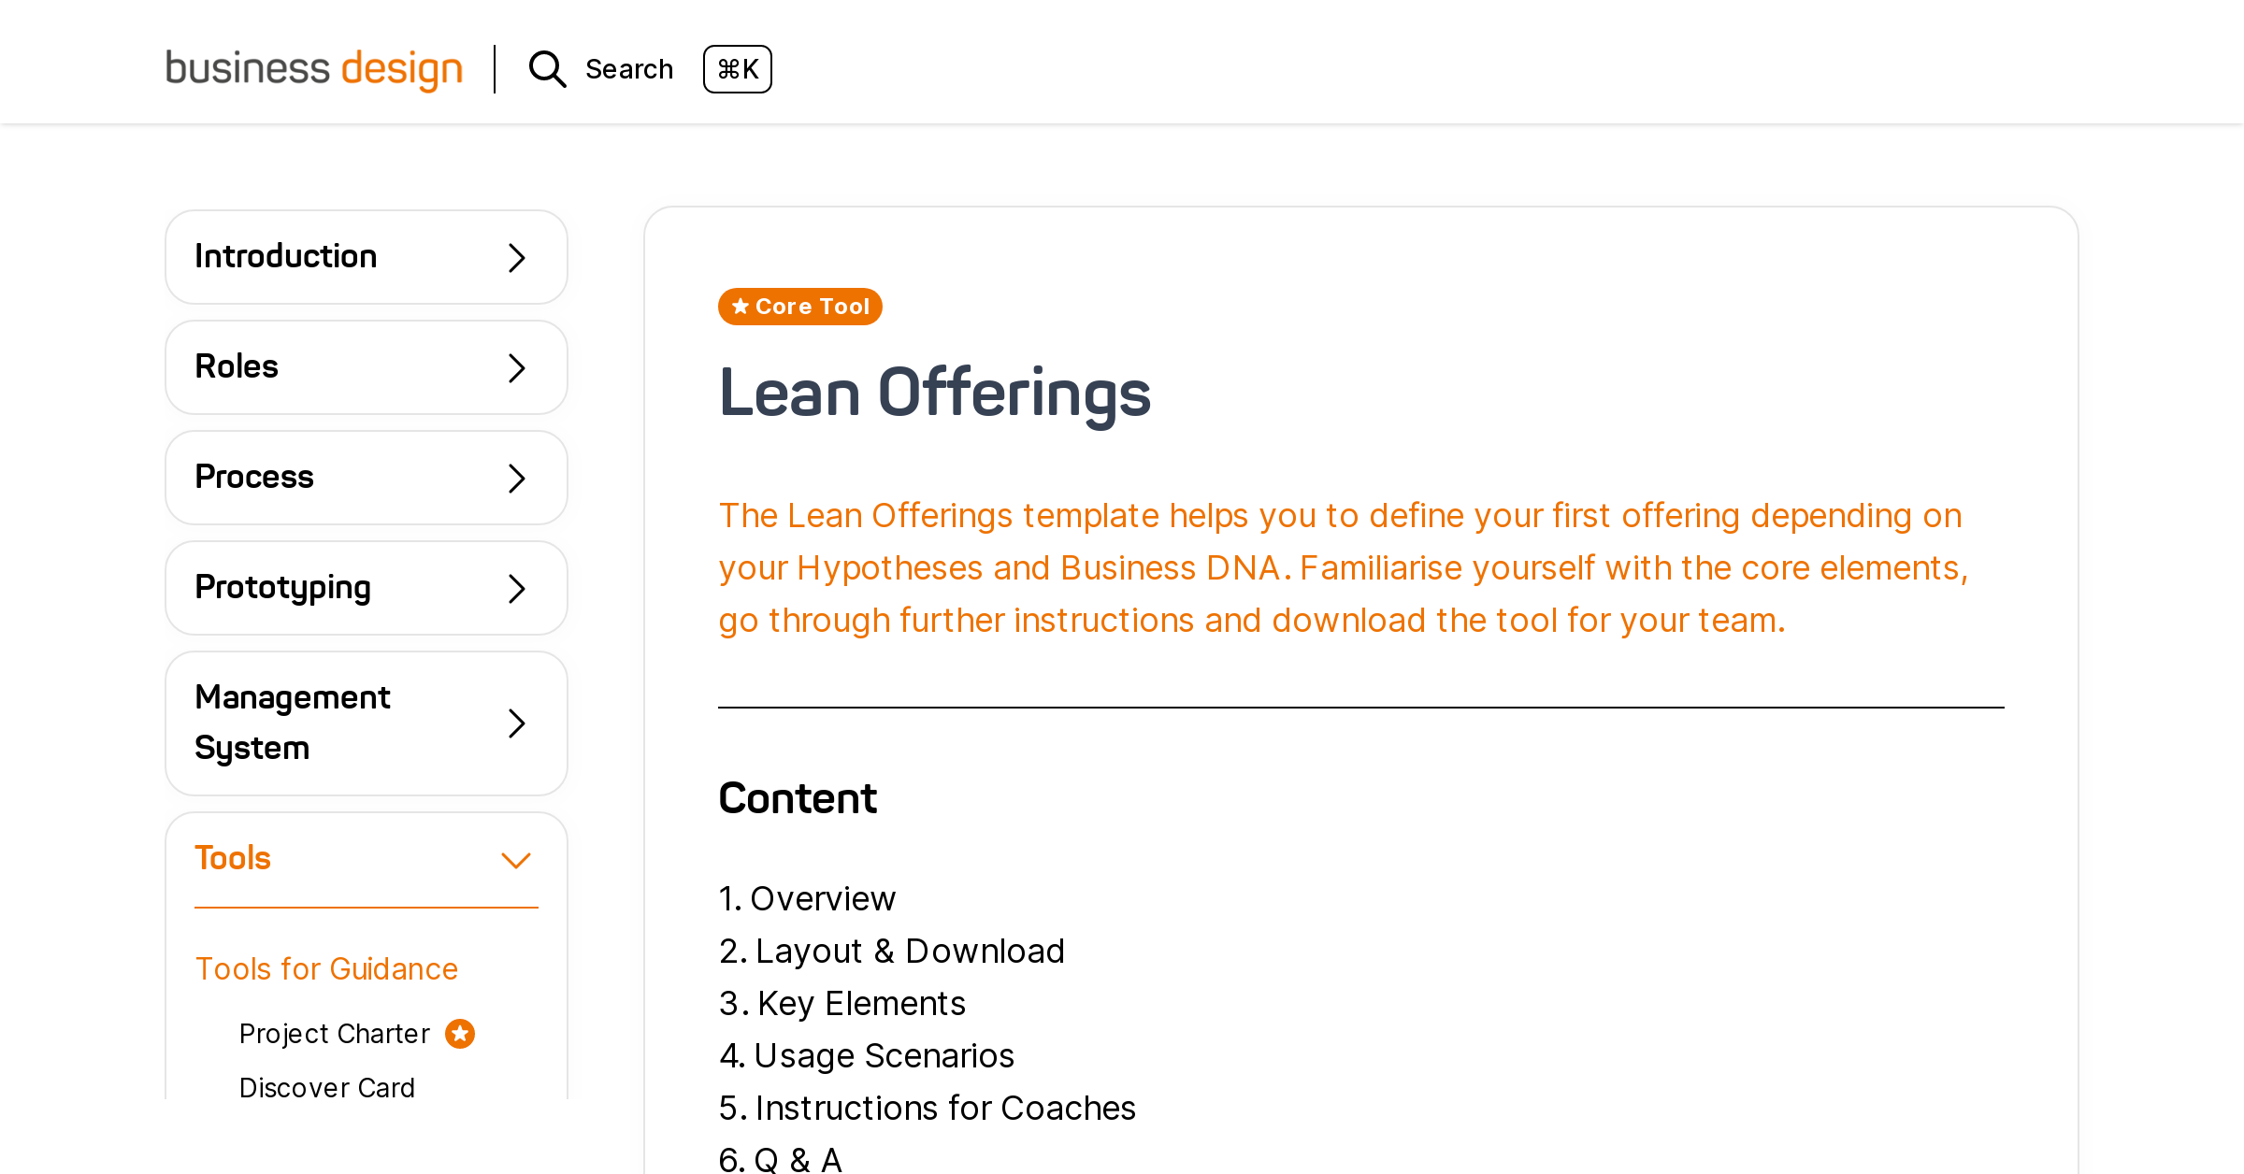Select Project Charter in the sidebar
Viewport: 2244px width, 1174px height.
(x=334, y=1034)
